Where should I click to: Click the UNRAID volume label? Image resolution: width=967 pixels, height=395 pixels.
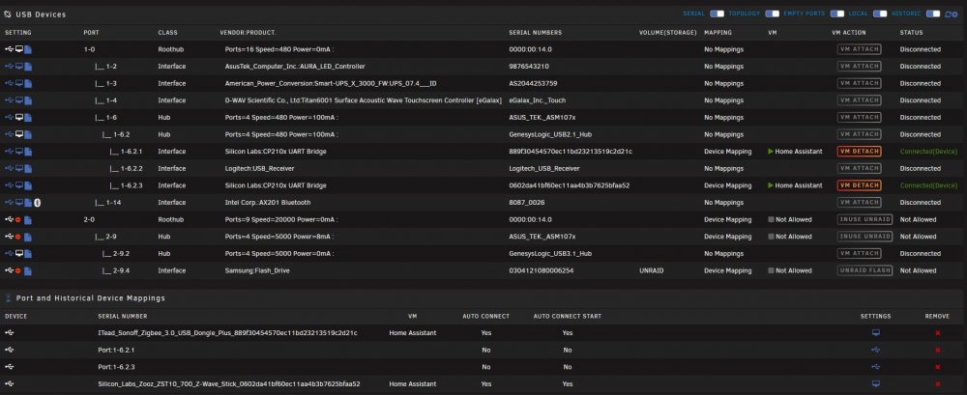[x=651, y=270]
